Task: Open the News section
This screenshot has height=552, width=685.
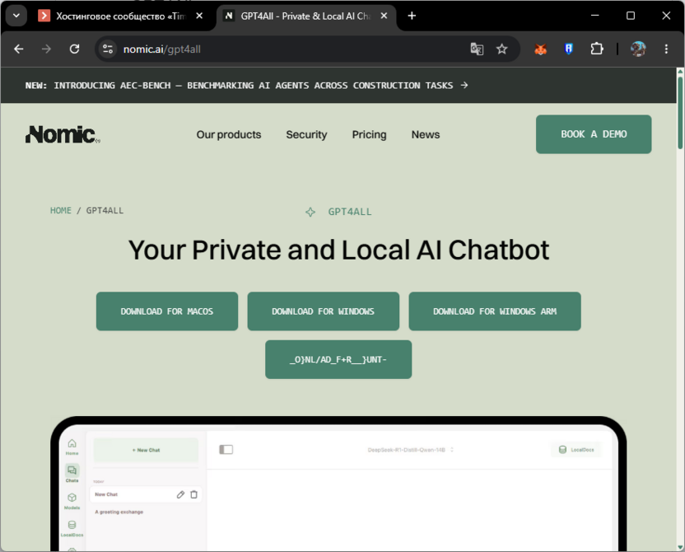Action: coord(426,134)
